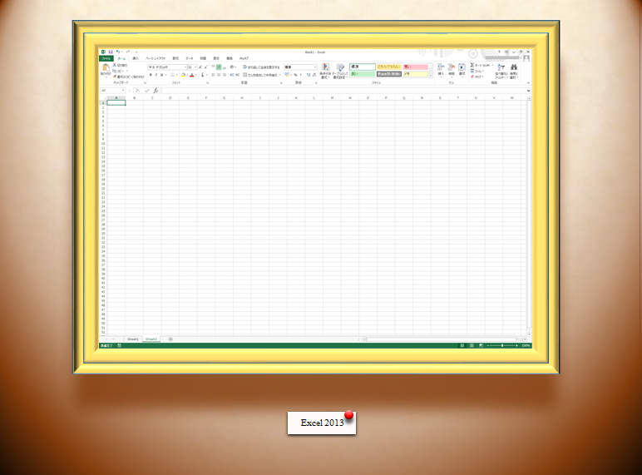Expand the cell styles gallery
The width and height of the screenshot is (642, 475).
coord(431,76)
